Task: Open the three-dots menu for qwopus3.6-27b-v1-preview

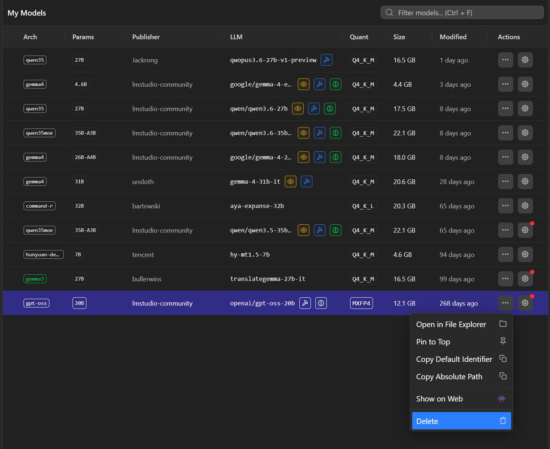Action: coord(506,60)
